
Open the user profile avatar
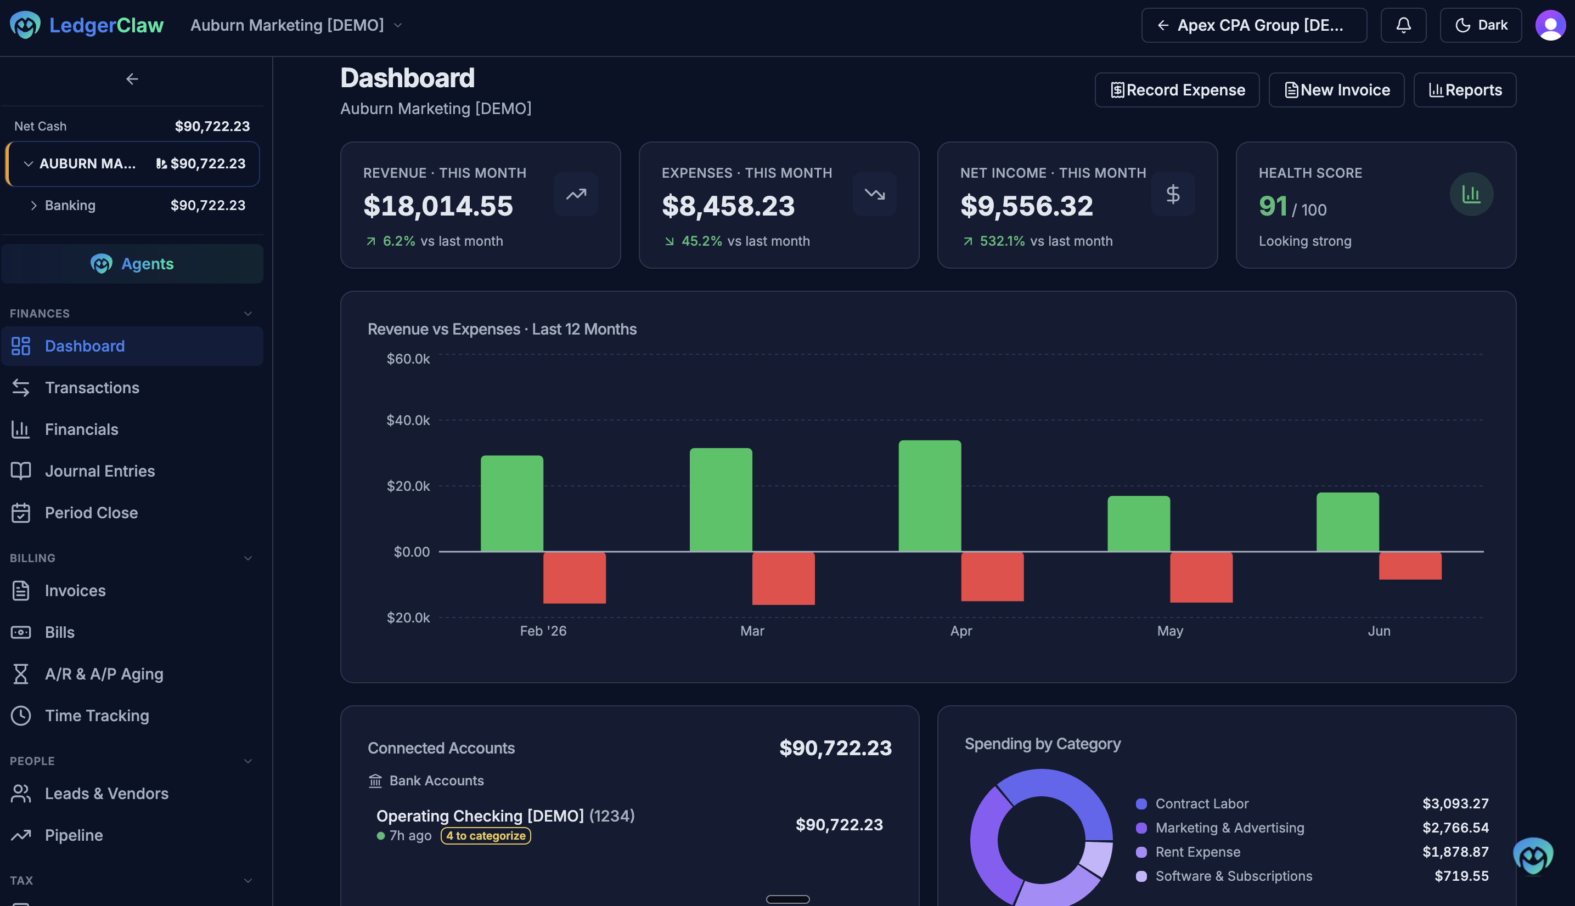tap(1550, 25)
